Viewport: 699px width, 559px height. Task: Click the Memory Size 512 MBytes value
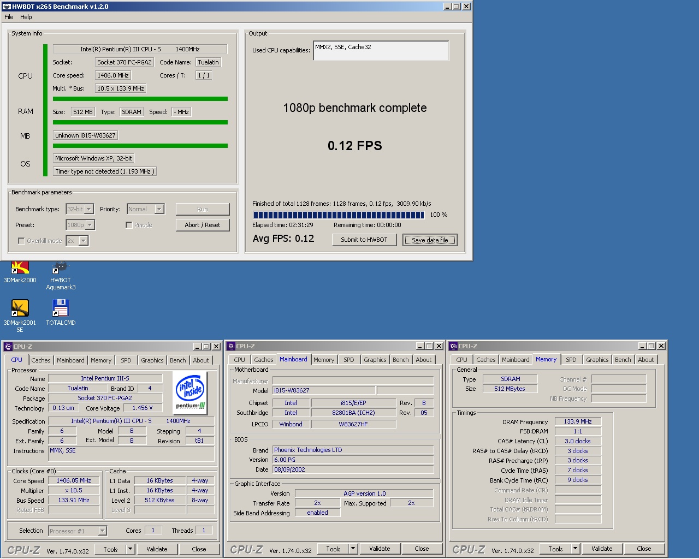(x=510, y=389)
